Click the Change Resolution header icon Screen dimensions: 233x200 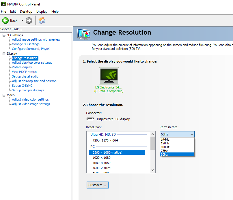tap(84, 34)
